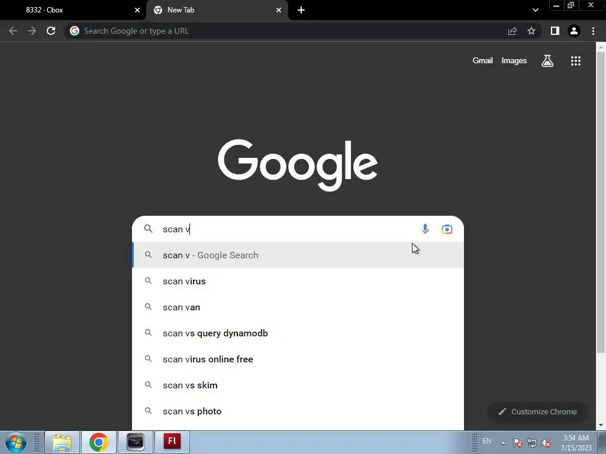Search by image with camera icon

click(x=447, y=229)
